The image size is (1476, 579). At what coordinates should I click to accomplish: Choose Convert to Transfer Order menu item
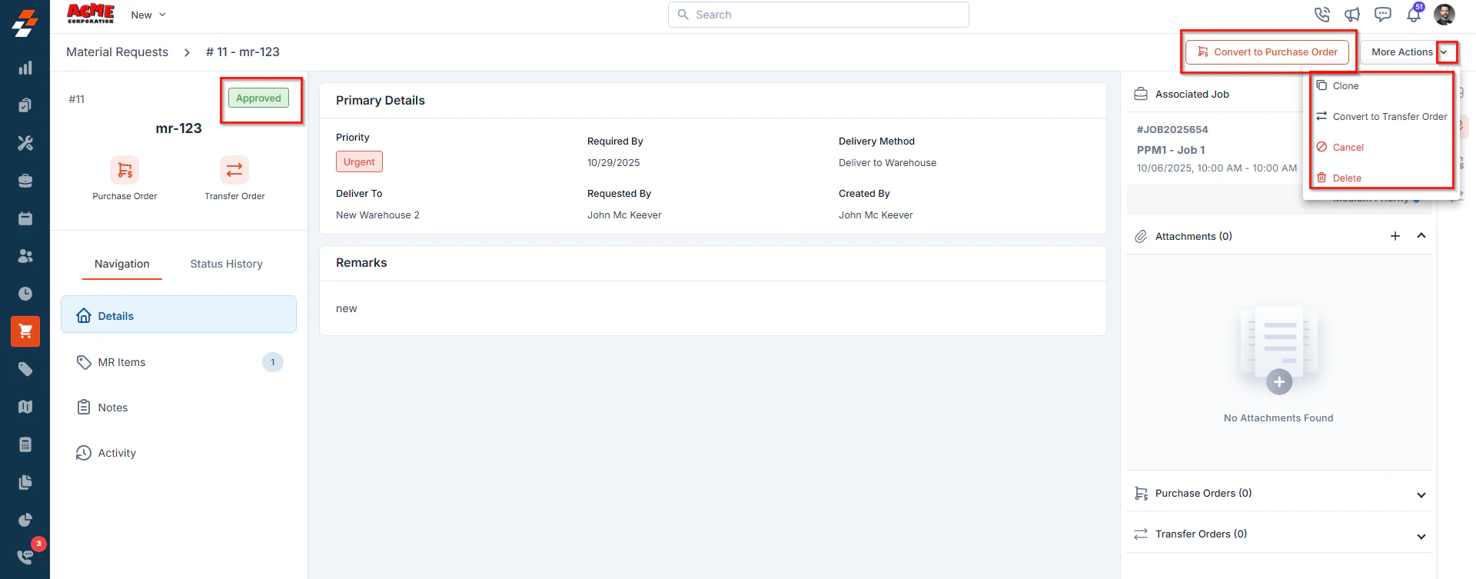tap(1381, 117)
